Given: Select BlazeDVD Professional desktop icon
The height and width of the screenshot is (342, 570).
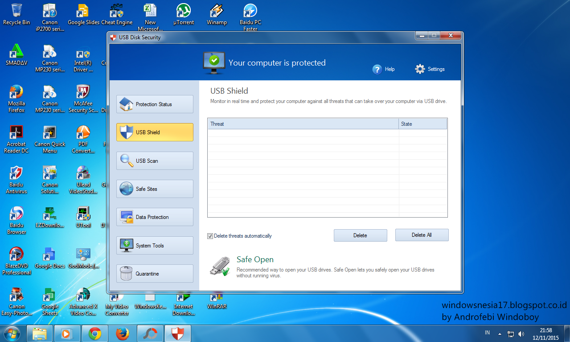Looking at the screenshot, I should pyautogui.click(x=16, y=261).
